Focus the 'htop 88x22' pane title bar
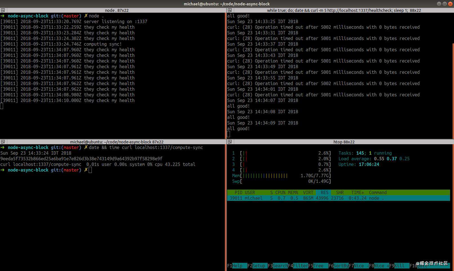Image resolution: width=454 pixels, height=271 pixels. 344,142
